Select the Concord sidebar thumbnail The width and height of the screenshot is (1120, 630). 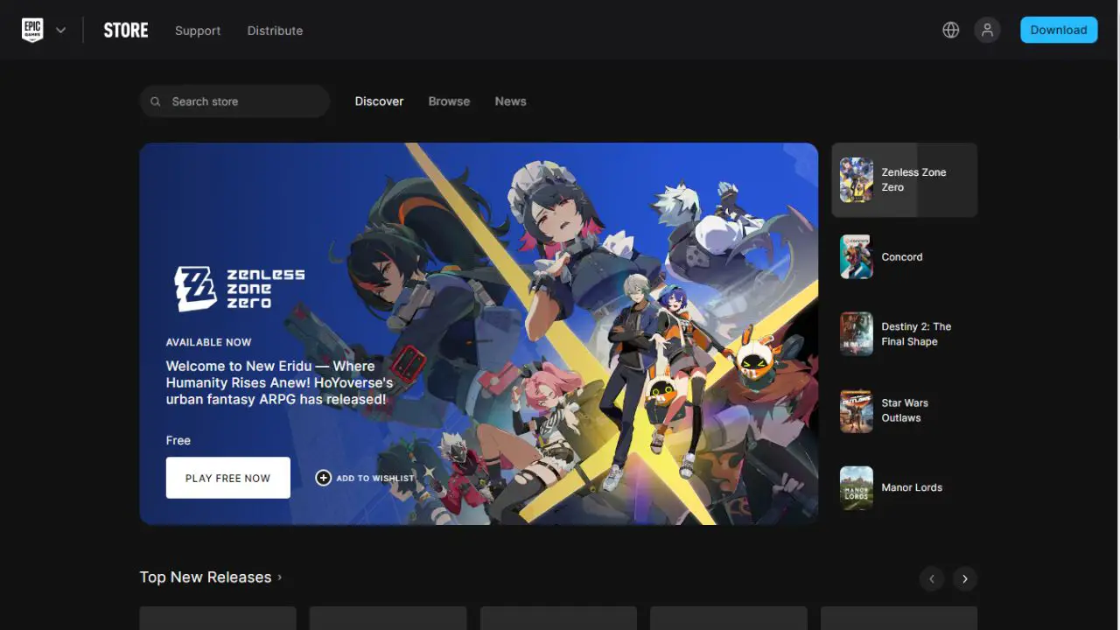(857, 257)
